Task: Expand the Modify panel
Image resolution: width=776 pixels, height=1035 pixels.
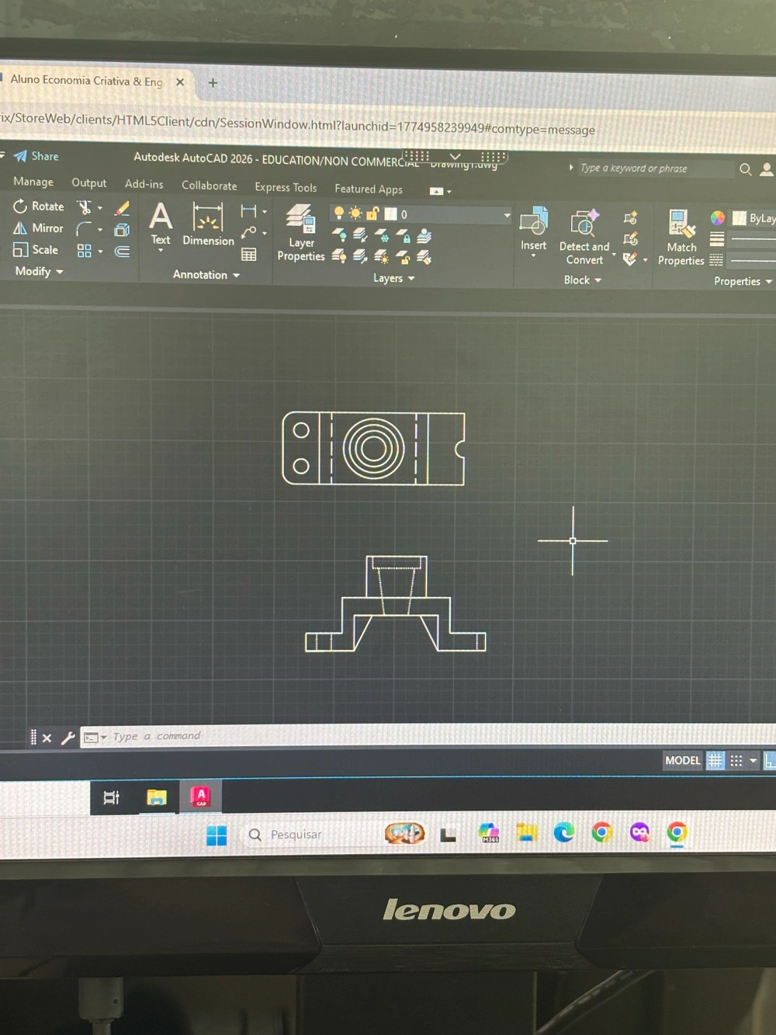Action: [x=39, y=272]
